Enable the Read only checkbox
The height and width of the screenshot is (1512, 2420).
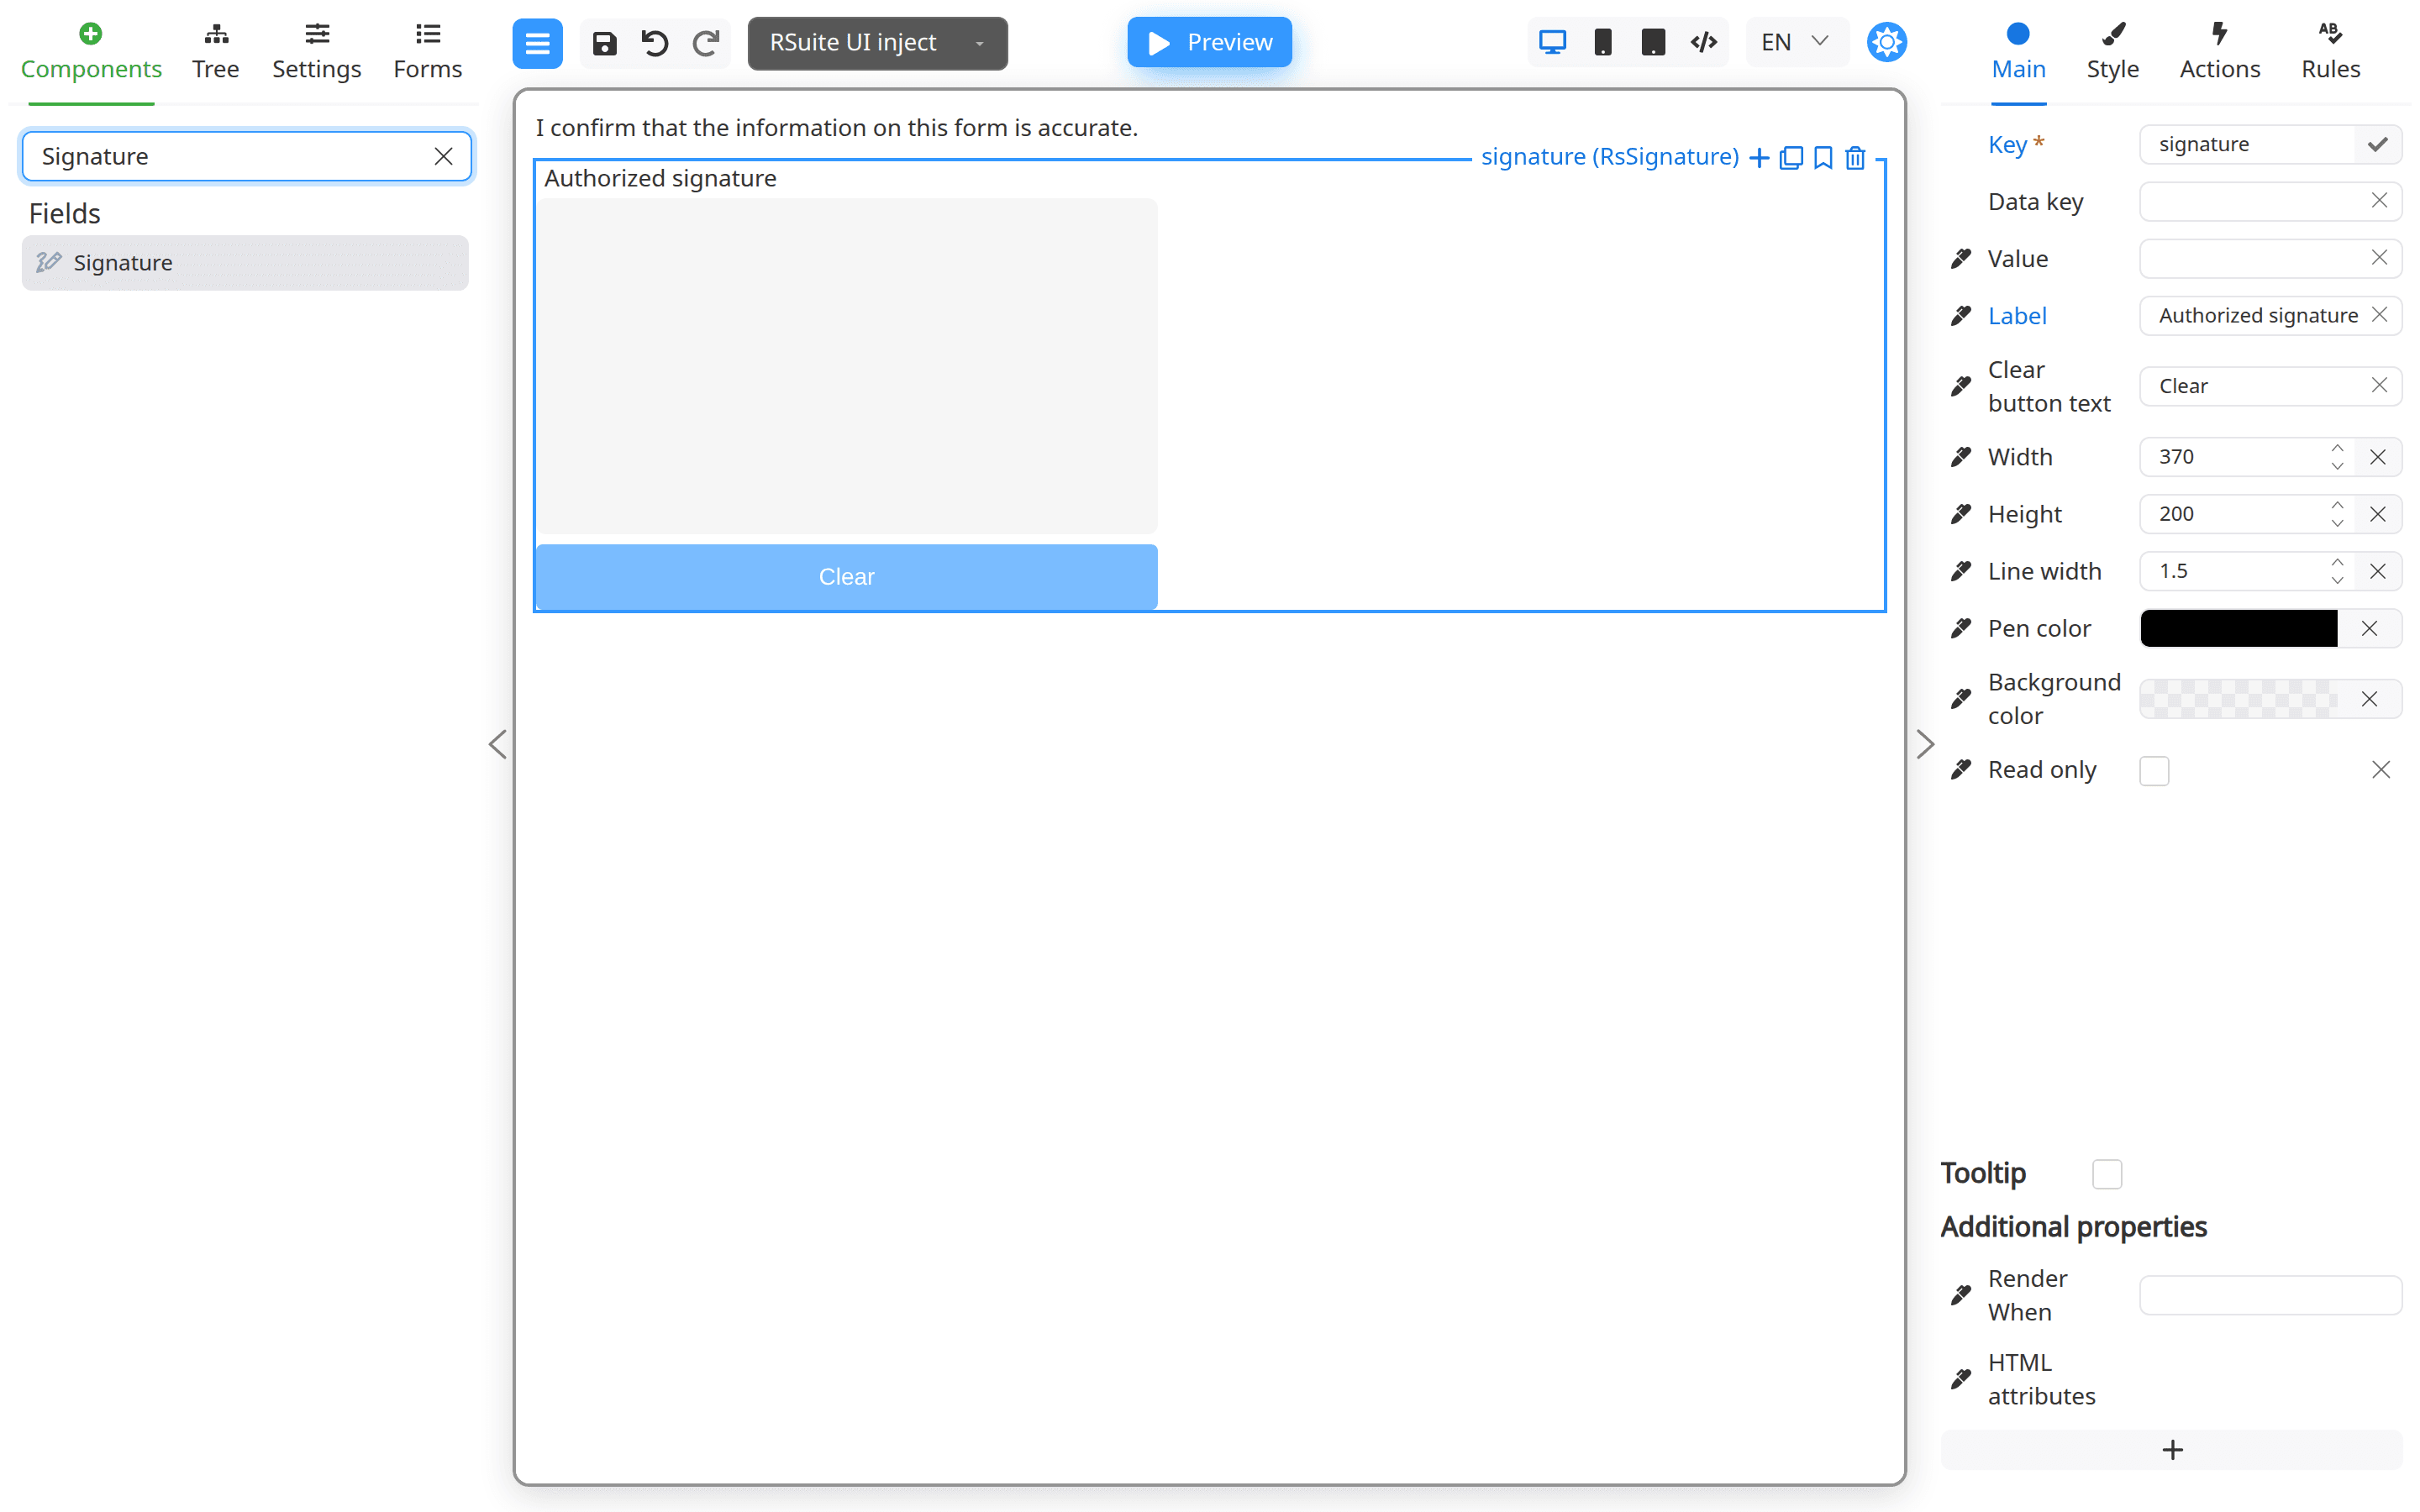2154,770
